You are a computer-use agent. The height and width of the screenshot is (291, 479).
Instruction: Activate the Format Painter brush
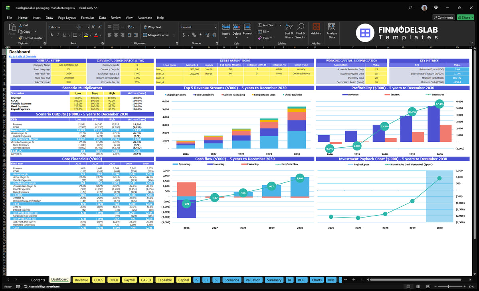coord(20,38)
